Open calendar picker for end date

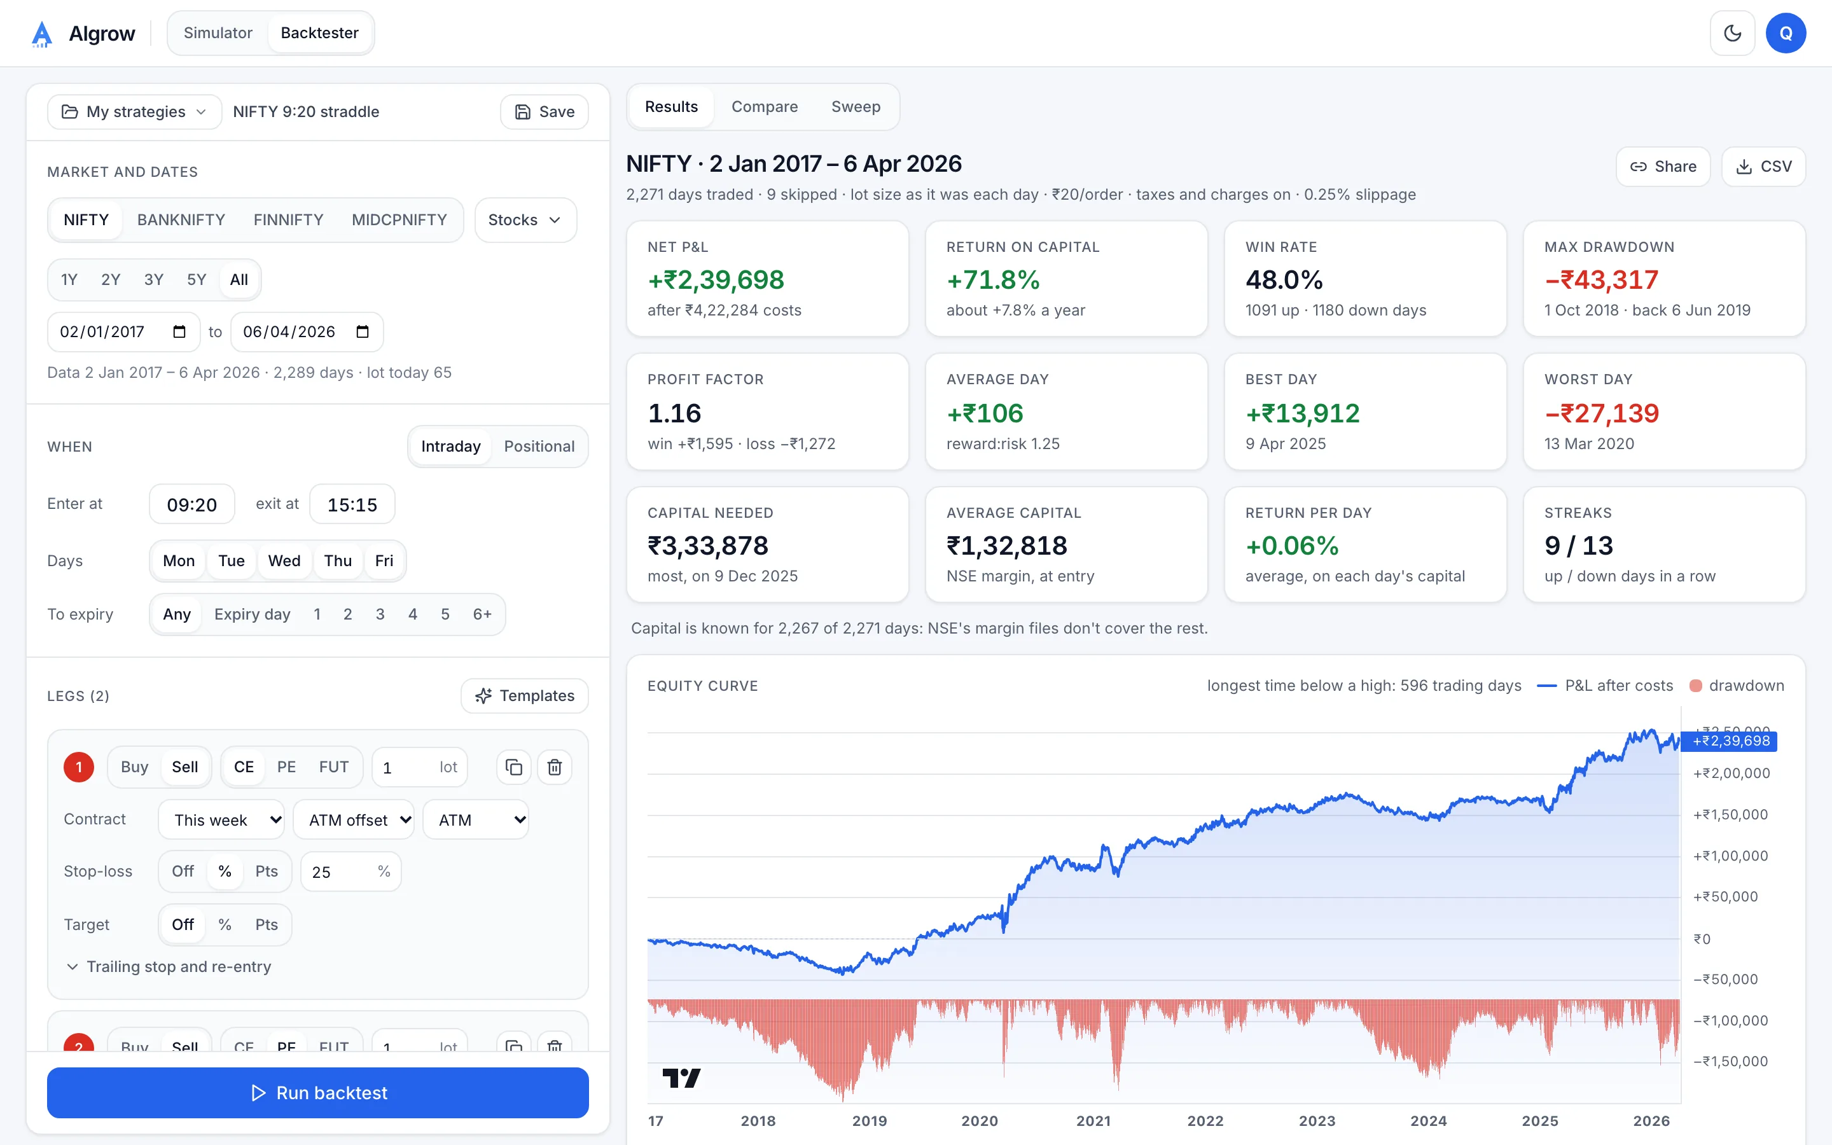[x=363, y=331]
